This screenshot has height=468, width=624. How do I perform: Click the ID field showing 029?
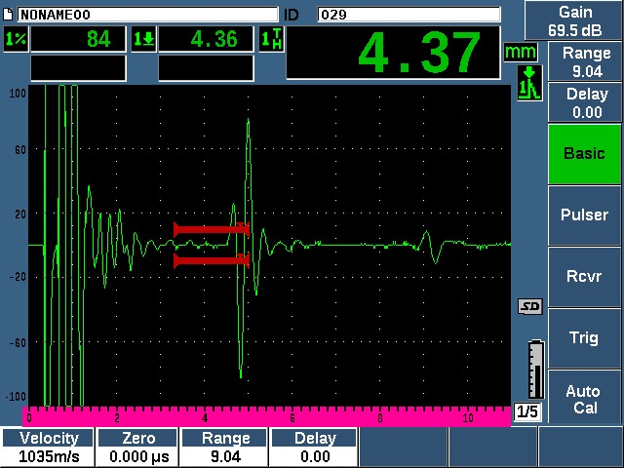pos(409,15)
